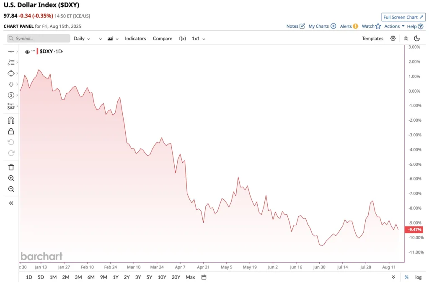Delete drawings with the trash icon
This screenshot has width=429, height=284.
[x=11, y=167]
